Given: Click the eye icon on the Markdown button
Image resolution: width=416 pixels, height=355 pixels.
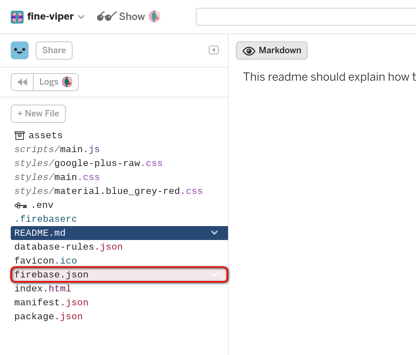Looking at the screenshot, I should (x=248, y=51).
